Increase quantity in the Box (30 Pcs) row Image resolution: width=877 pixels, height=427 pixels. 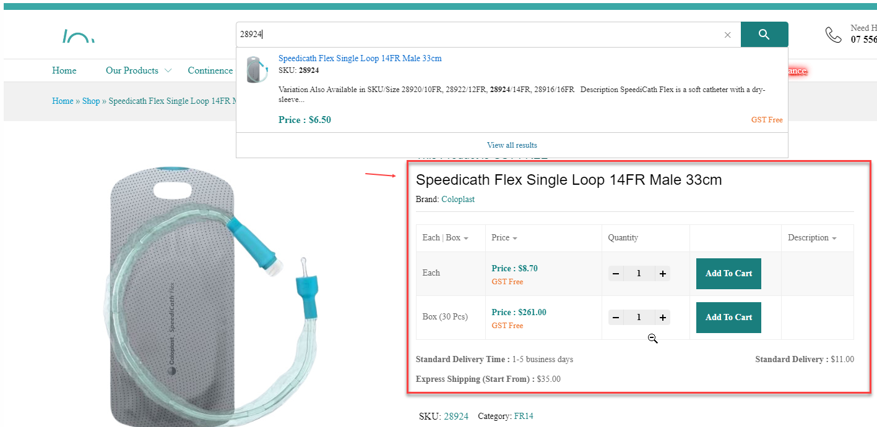(x=662, y=318)
